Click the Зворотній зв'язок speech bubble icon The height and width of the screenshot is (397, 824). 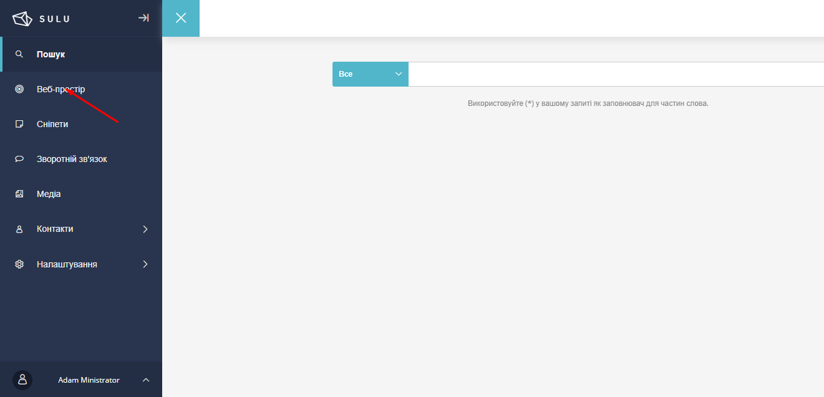click(19, 159)
